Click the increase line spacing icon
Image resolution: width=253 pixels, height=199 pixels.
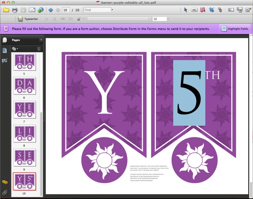coord(70,19)
